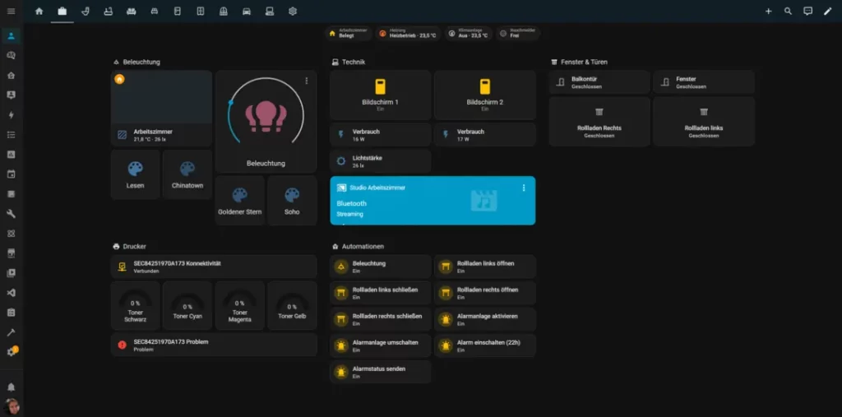This screenshot has width=842, height=417.
Task: Open the user profile avatar
Action: (12, 407)
